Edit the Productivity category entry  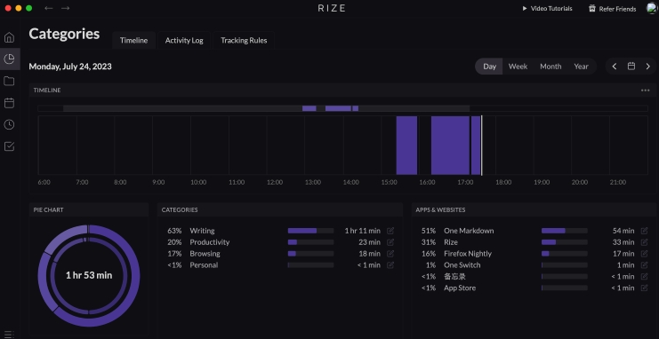(x=390, y=242)
